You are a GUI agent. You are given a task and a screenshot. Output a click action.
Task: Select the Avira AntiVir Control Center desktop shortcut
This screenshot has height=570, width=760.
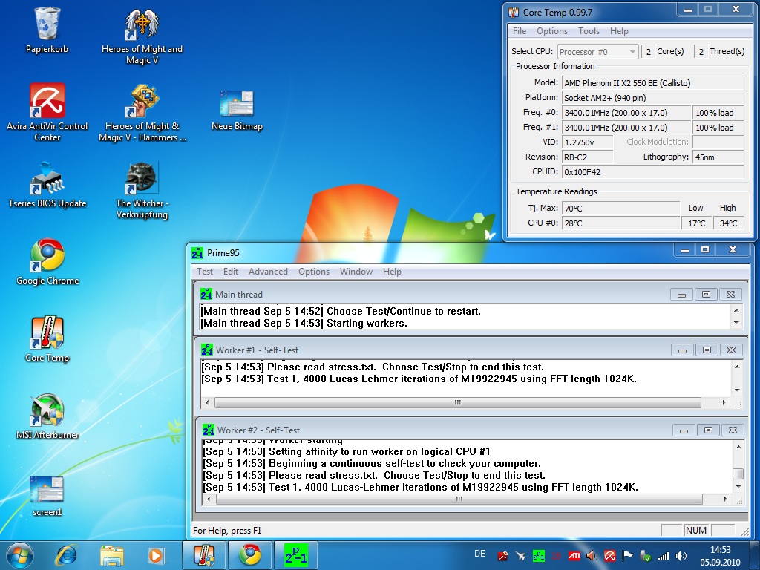click(x=47, y=112)
